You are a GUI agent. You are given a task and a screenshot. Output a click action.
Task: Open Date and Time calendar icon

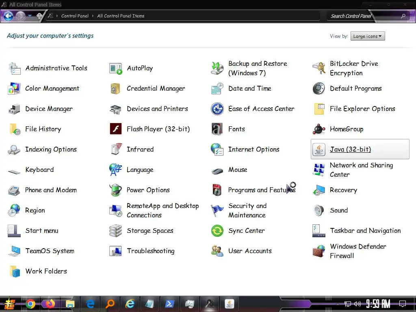coord(217,89)
